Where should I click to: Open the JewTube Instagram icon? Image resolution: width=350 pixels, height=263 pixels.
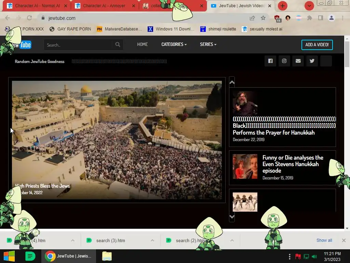[284, 61]
